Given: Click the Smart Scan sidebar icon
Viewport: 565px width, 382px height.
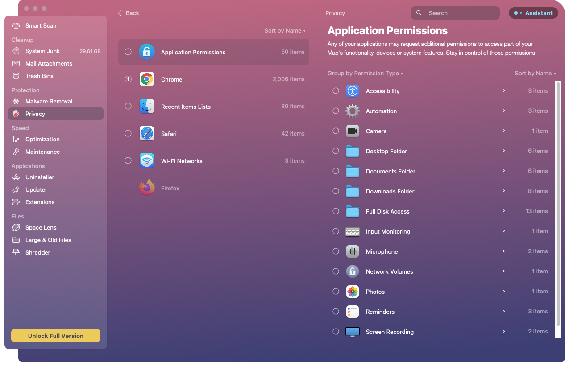Looking at the screenshot, I should click(x=16, y=26).
